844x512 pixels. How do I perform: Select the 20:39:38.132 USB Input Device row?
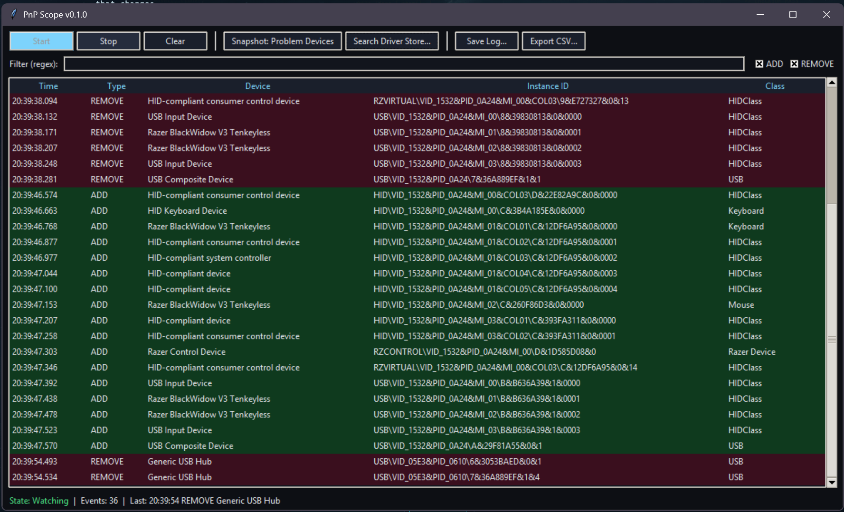tap(417, 116)
